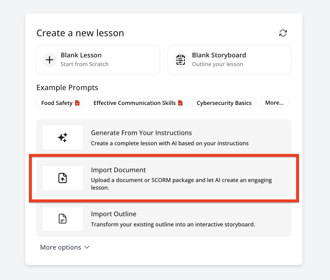Choose the Food Safety example prompt
Image resolution: width=330 pixels, height=280 pixels.
pyautogui.click(x=57, y=103)
